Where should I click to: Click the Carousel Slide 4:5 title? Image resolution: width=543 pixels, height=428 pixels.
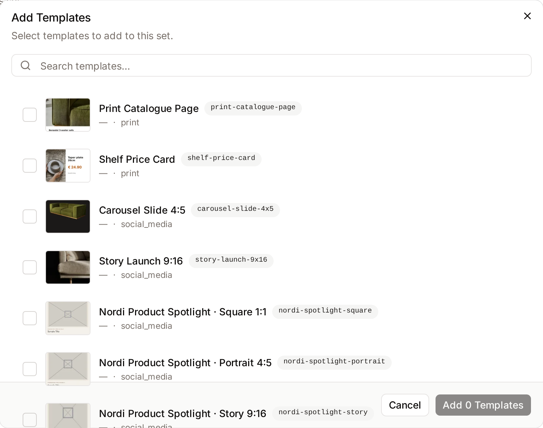coord(142,210)
